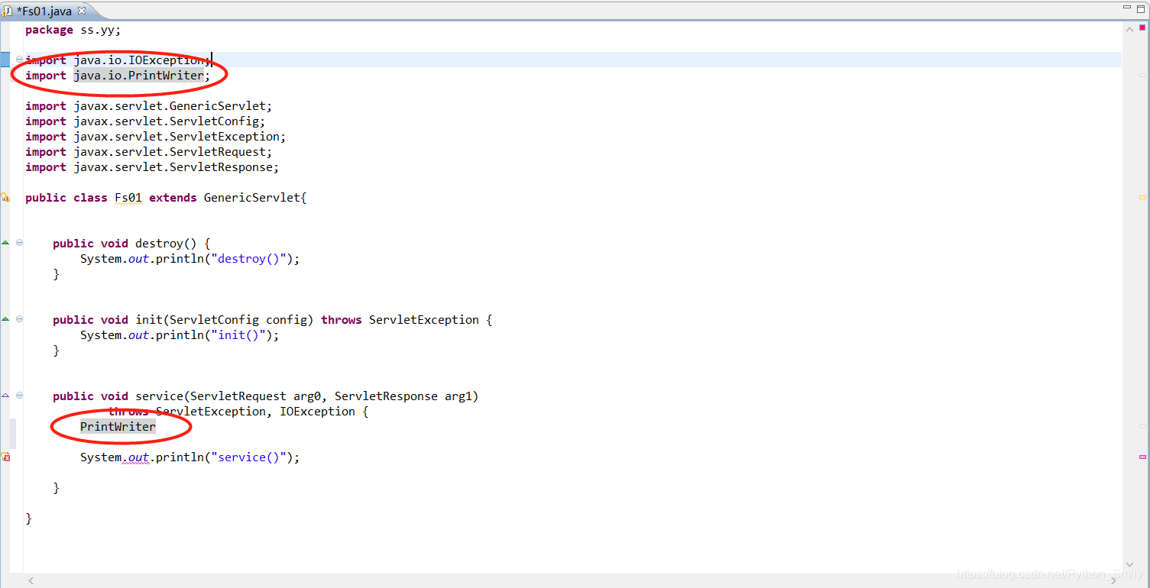Viewport: 1150px width, 588px height.
Task: Click the highlighted PrintWriter word in service()
Action: pyautogui.click(x=118, y=427)
